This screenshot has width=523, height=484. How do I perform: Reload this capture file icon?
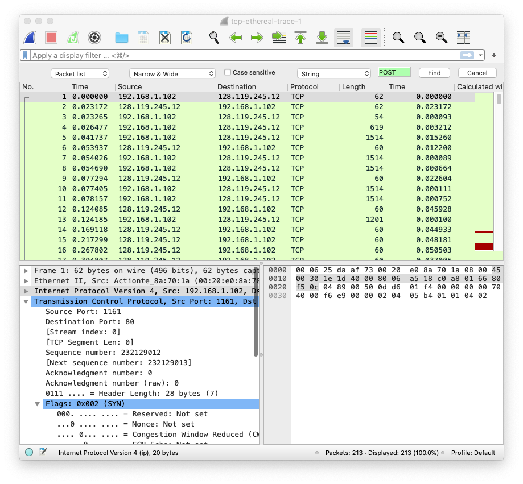(x=187, y=38)
